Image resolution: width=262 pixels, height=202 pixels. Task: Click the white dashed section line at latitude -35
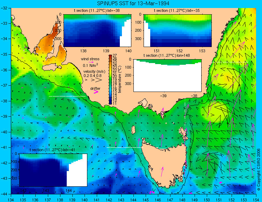(230, 62)
